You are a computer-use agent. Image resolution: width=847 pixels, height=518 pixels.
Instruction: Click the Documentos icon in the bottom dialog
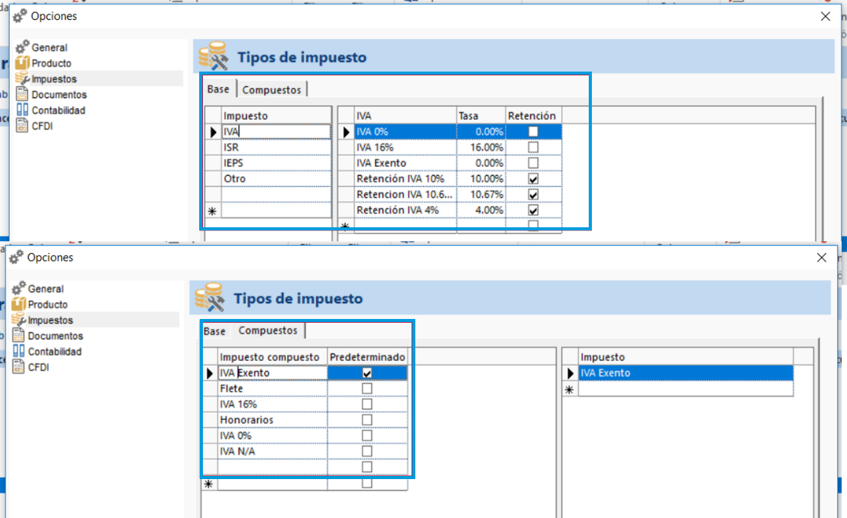pyautogui.click(x=19, y=336)
